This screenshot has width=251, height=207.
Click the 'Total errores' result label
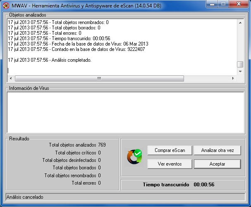[84, 183]
